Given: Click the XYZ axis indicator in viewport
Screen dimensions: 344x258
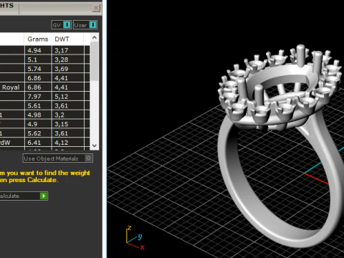Looking at the screenshot, I should (x=135, y=238).
